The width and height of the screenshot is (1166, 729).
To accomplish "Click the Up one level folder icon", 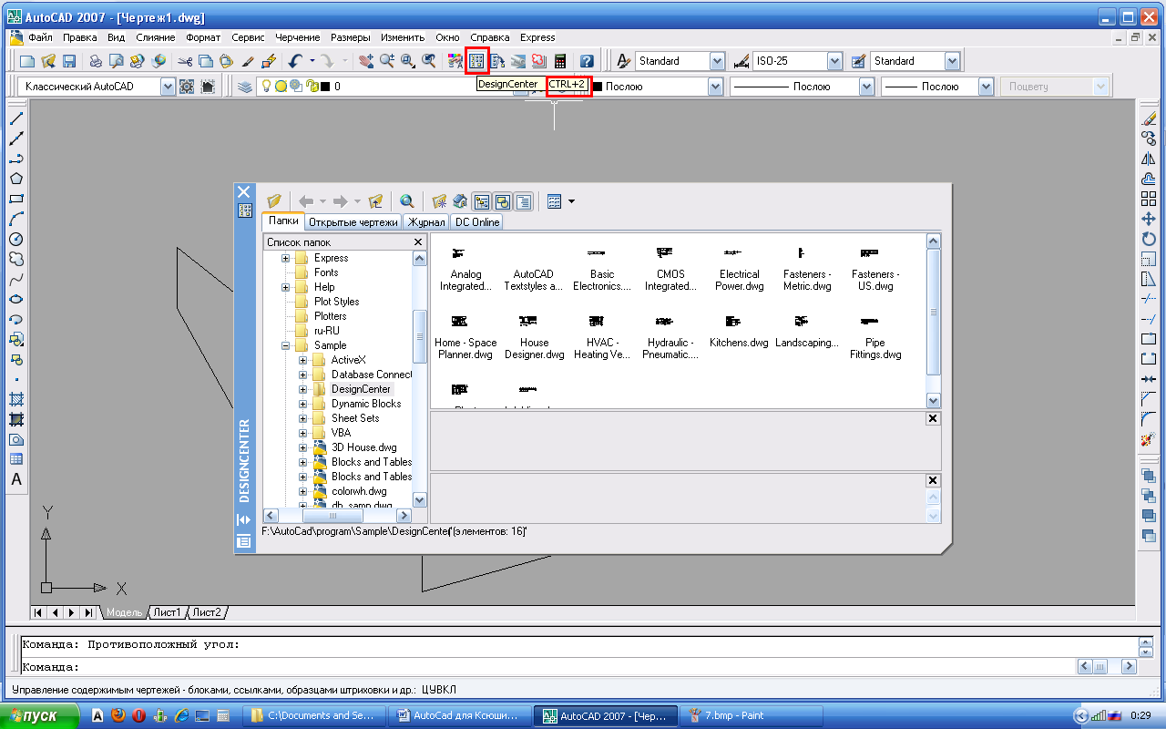I will pos(375,201).
